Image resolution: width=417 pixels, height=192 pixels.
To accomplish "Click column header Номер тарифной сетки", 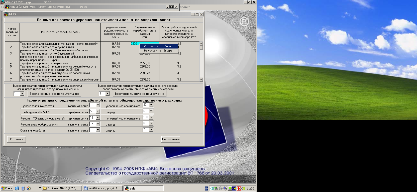I will pos(12,32).
